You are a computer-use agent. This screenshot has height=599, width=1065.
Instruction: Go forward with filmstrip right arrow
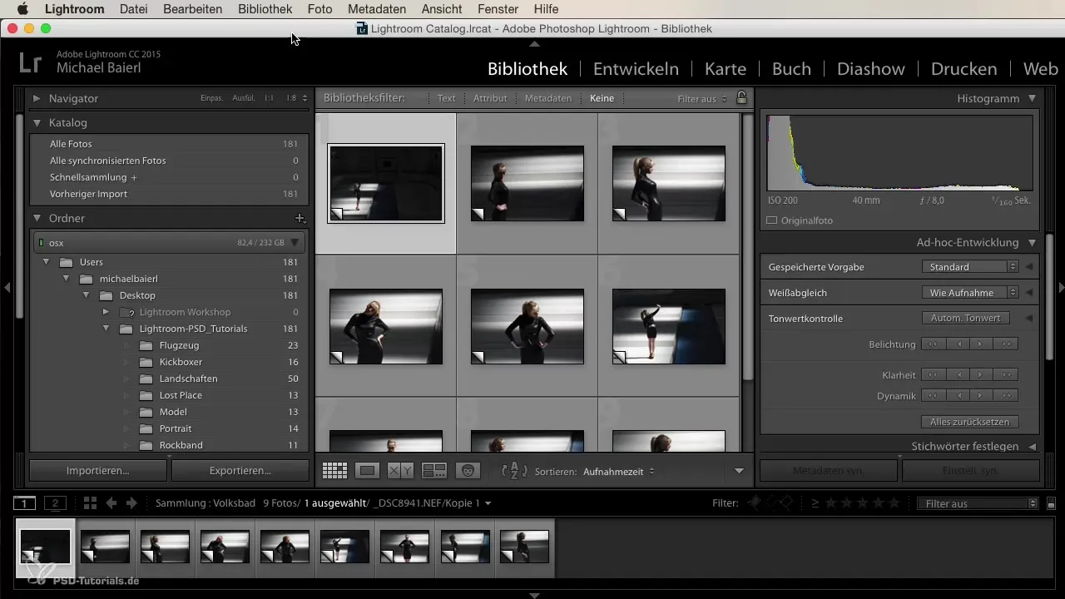pyautogui.click(x=131, y=503)
